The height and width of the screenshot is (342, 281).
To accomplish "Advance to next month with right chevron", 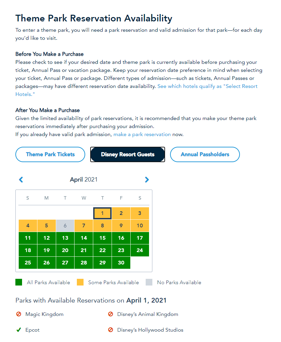I will point(147,180).
